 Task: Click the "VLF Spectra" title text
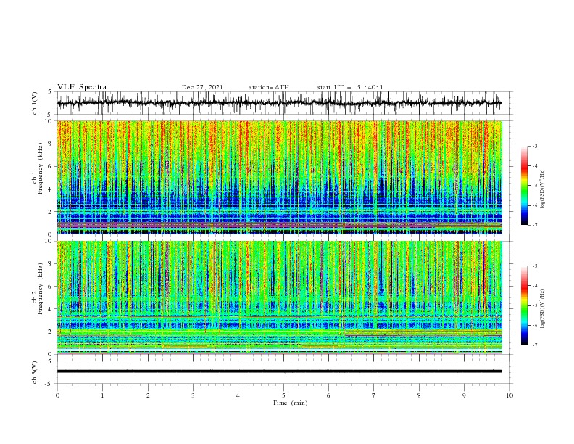[82, 87]
